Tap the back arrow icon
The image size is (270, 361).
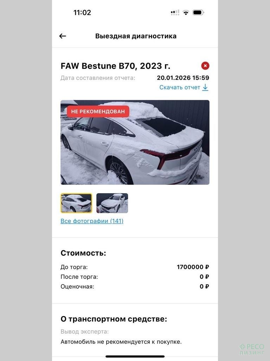63,36
